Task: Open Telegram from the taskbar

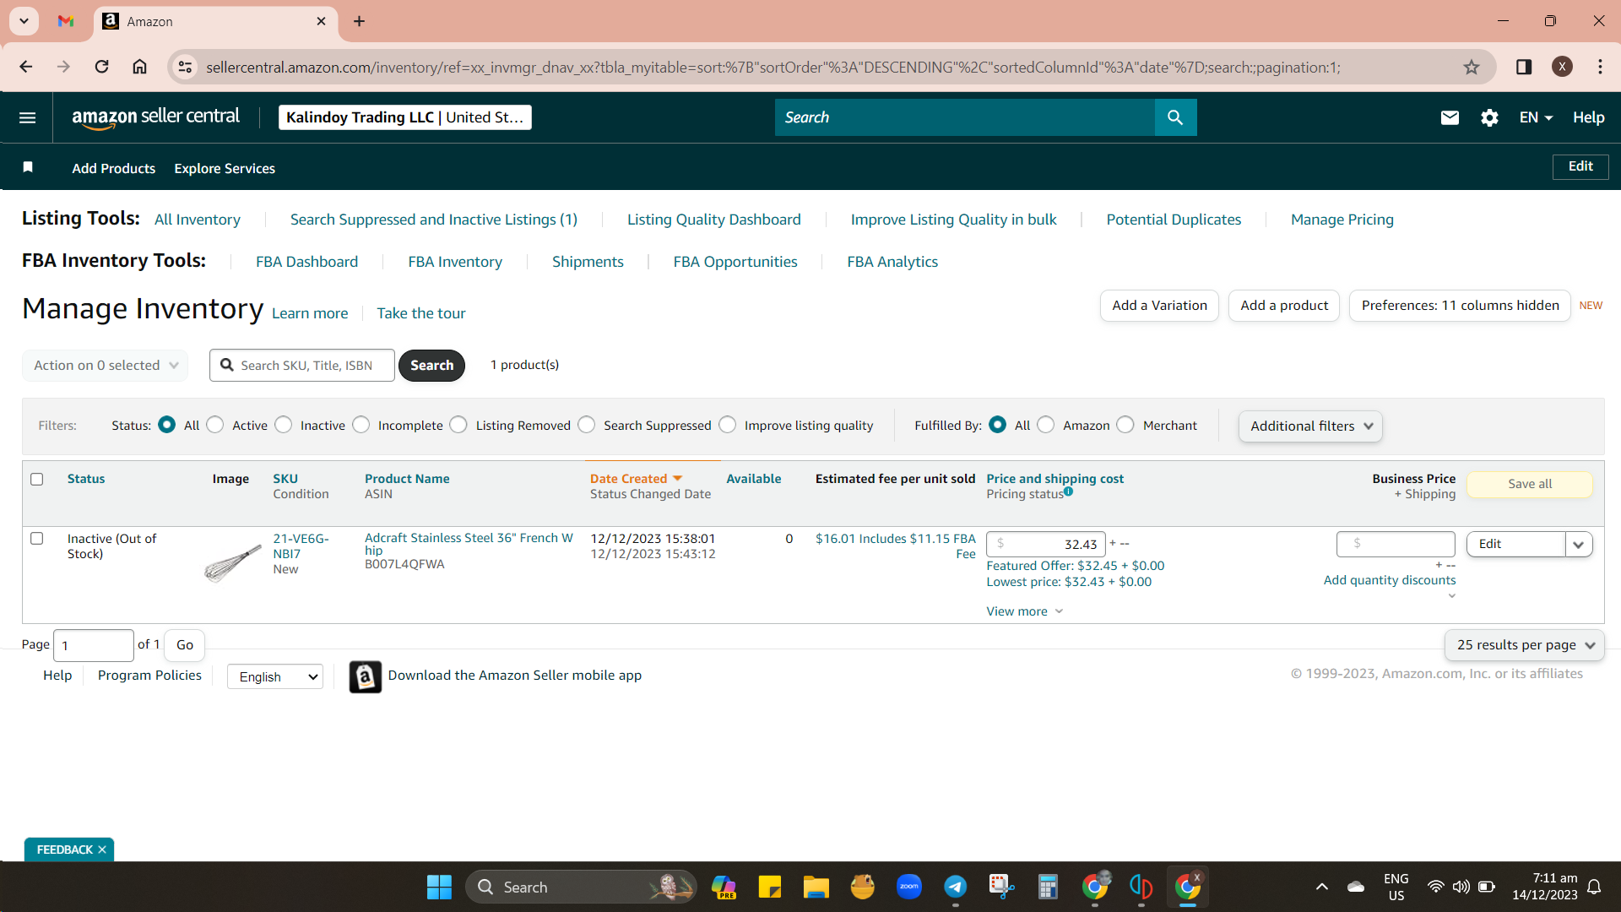Action: point(955,887)
